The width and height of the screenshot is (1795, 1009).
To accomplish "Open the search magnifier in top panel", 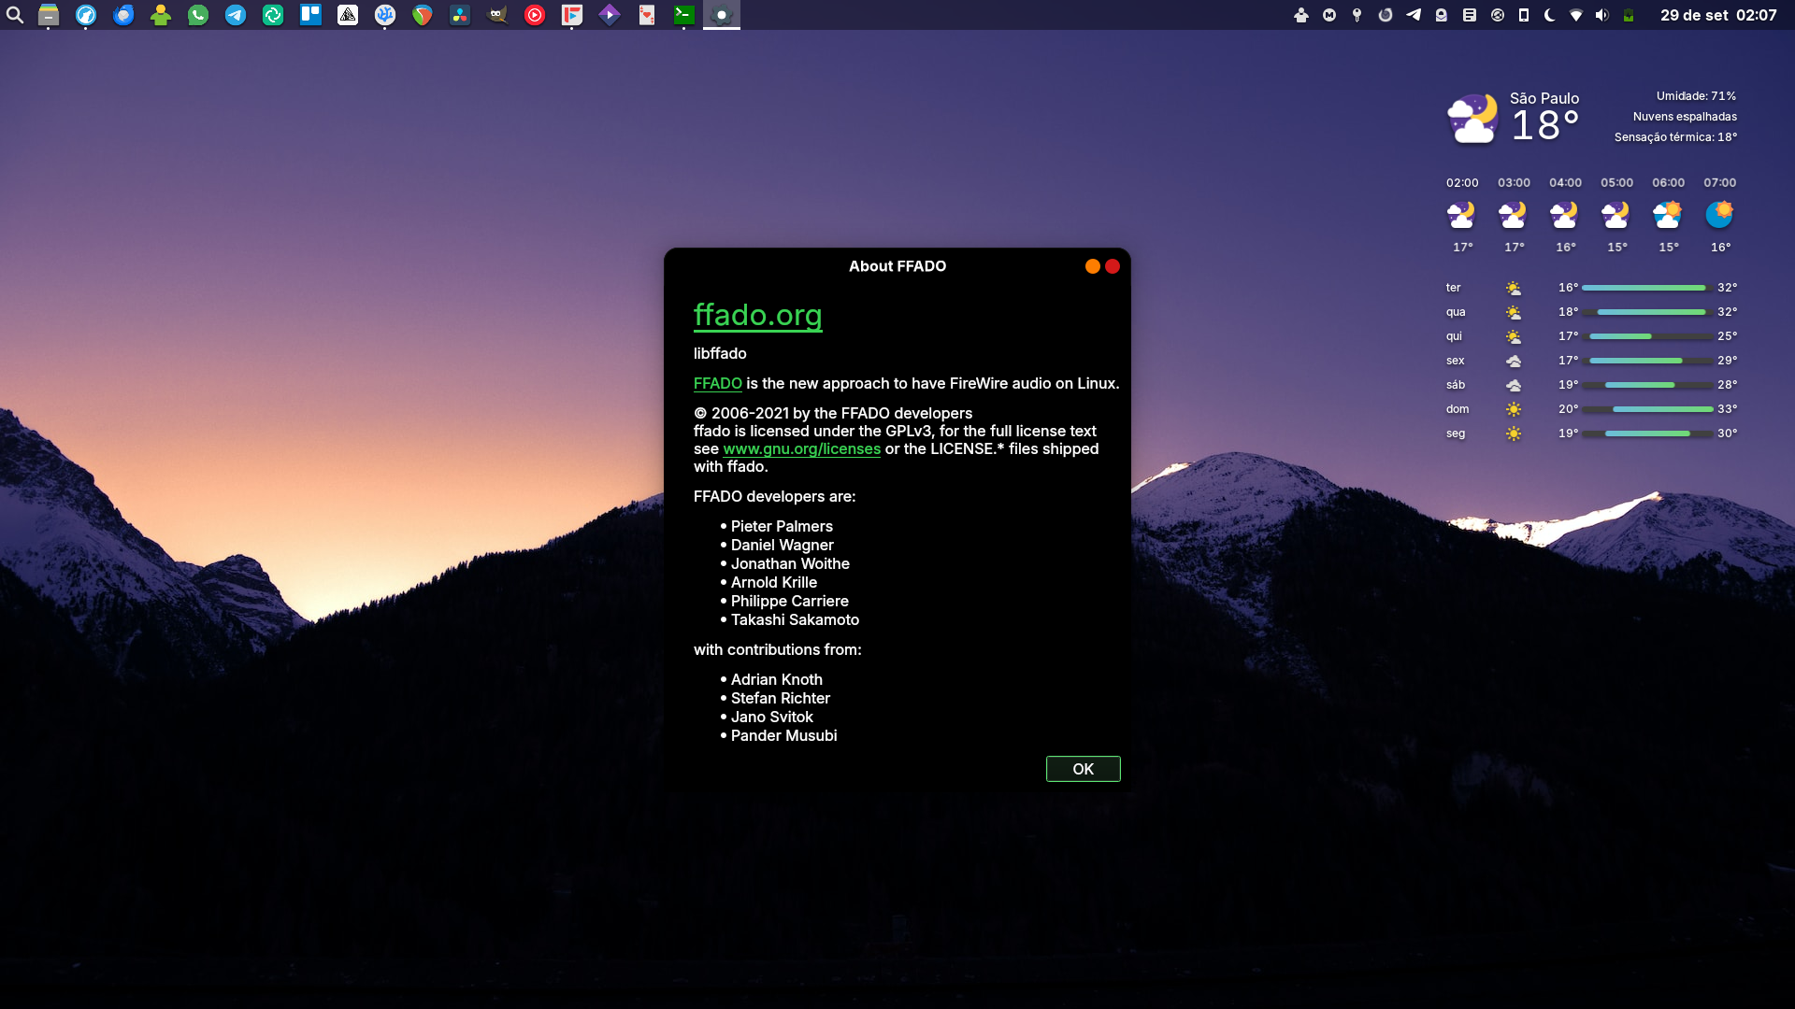I will tap(15, 15).
